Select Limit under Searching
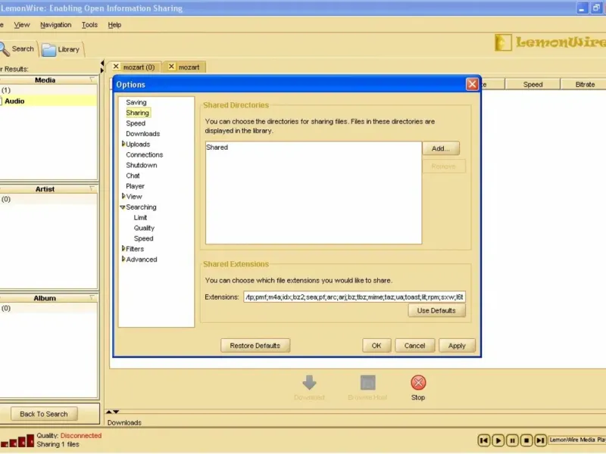The width and height of the screenshot is (606, 454). (140, 217)
